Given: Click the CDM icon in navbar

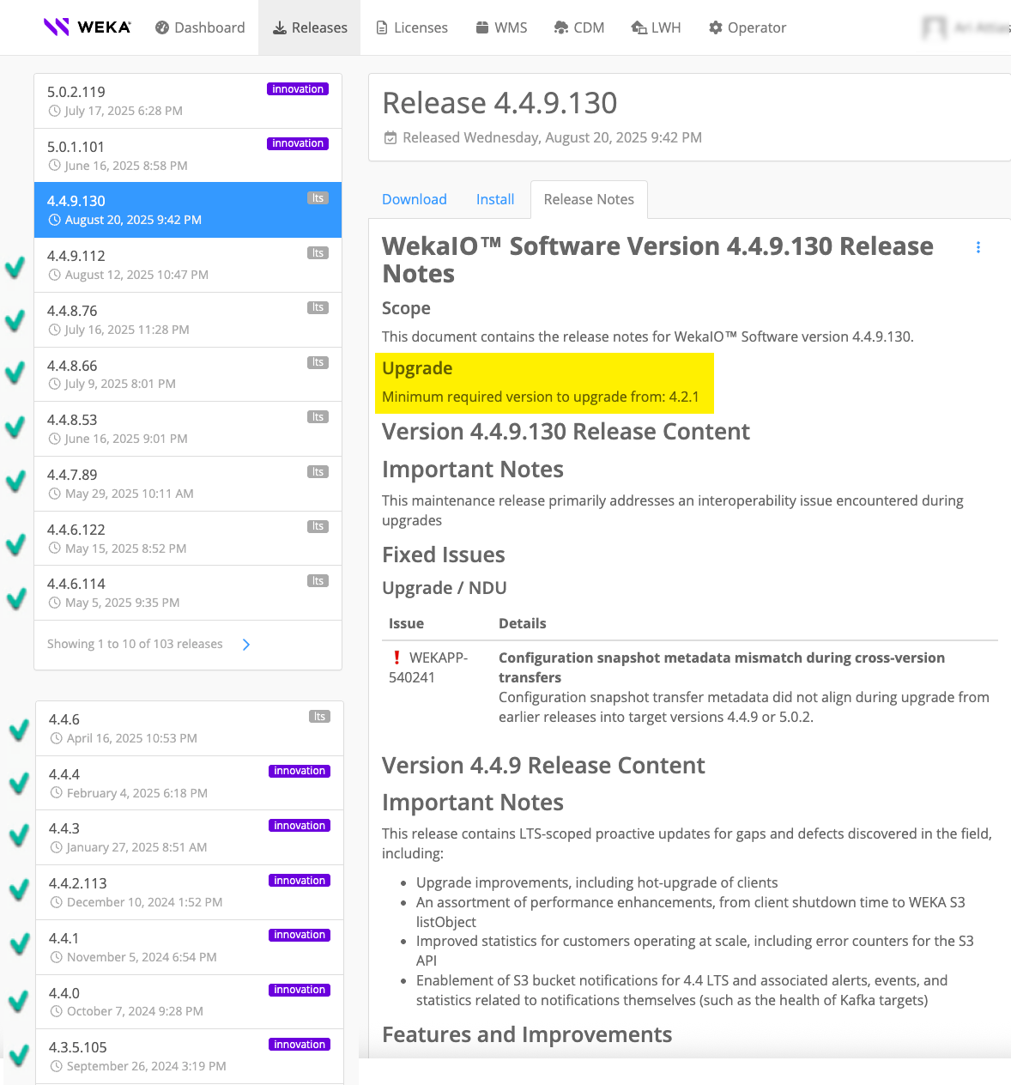Looking at the screenshot, I should click(x=561, y=27).
